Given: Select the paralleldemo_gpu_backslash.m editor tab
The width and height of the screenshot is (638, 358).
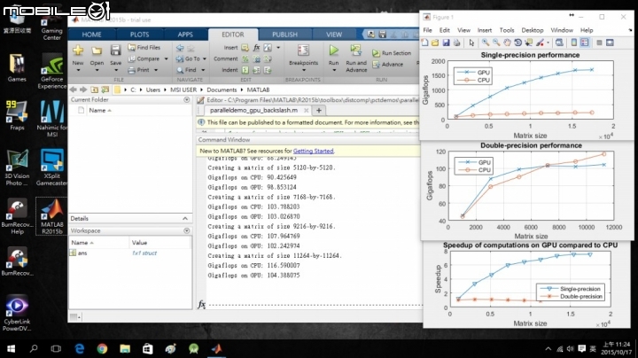Looking at the screenshot, I should click(x=254, y=110).
